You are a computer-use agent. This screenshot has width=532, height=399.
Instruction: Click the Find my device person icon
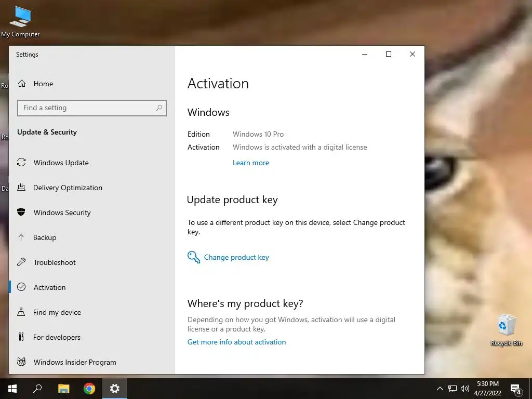point(21,312)
